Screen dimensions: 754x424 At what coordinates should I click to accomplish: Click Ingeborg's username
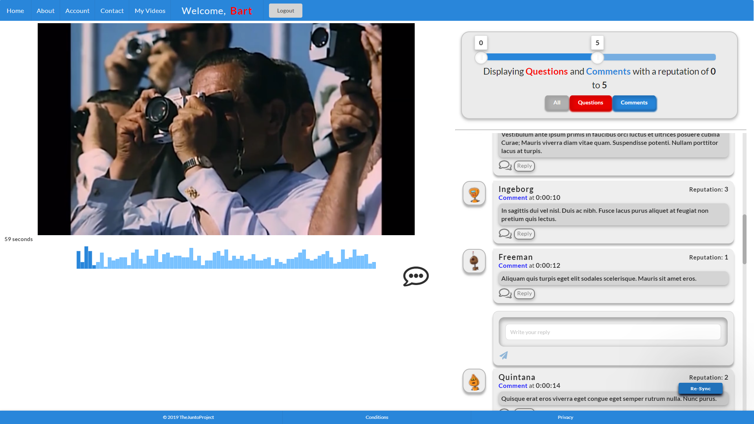516,189
